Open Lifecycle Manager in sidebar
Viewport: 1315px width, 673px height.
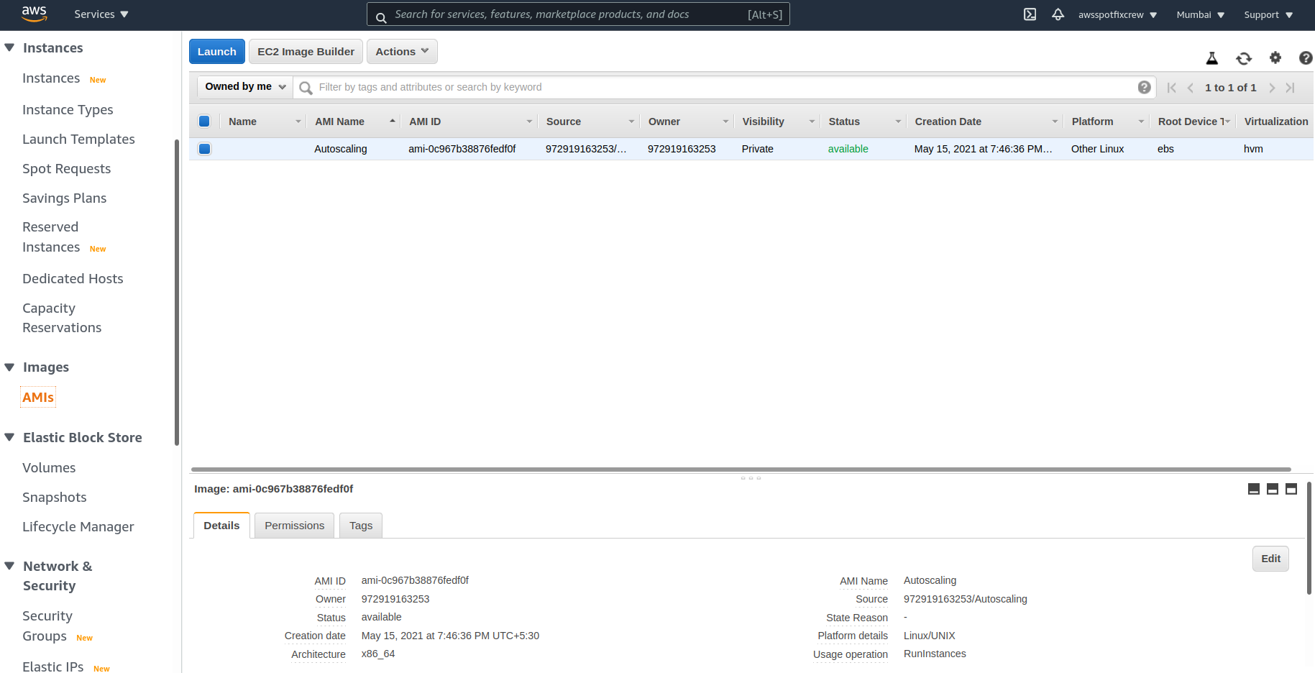(x=78, y=527)
